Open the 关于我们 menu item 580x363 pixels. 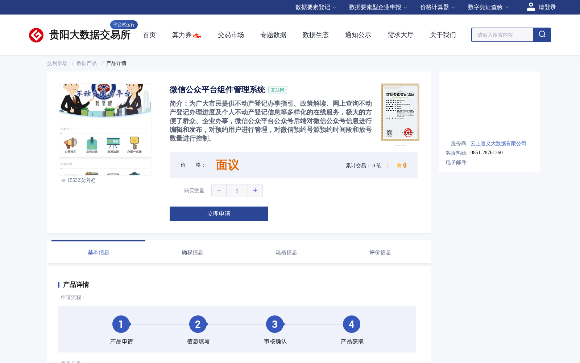[443, 35]
